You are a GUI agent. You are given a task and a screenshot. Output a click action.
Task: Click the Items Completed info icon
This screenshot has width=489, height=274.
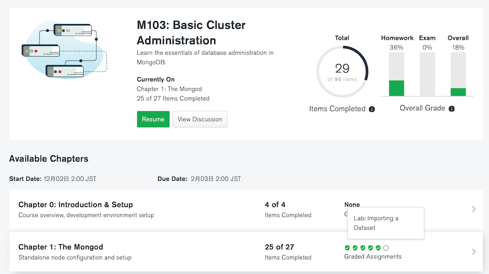(x=372, y=109)
